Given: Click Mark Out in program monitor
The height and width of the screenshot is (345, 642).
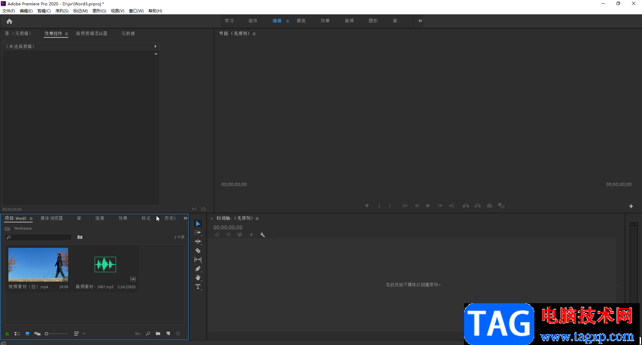Looking at the screenshot, I should tap(390, 206).
